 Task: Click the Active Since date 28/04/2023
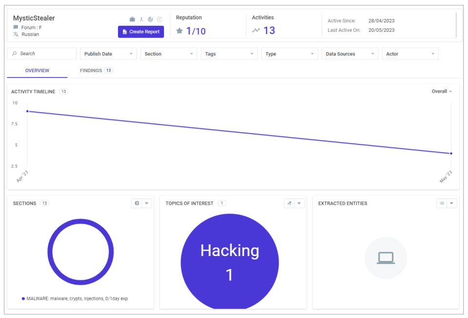click(382, 20)
